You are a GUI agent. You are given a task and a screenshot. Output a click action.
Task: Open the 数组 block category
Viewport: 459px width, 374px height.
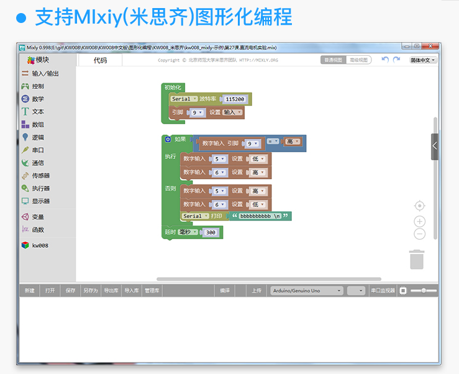(33, 124)
